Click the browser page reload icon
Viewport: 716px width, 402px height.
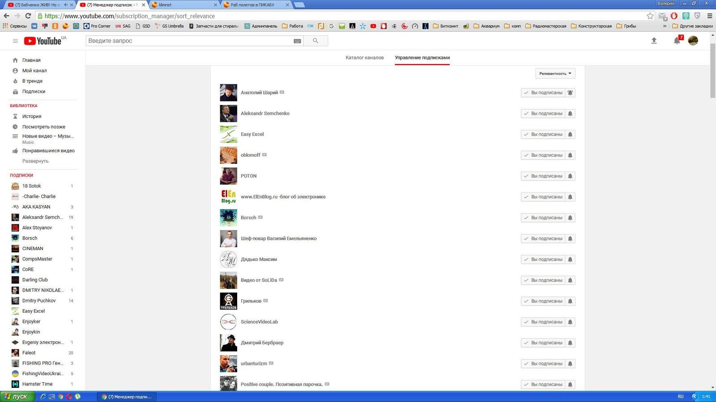(28, 16)
